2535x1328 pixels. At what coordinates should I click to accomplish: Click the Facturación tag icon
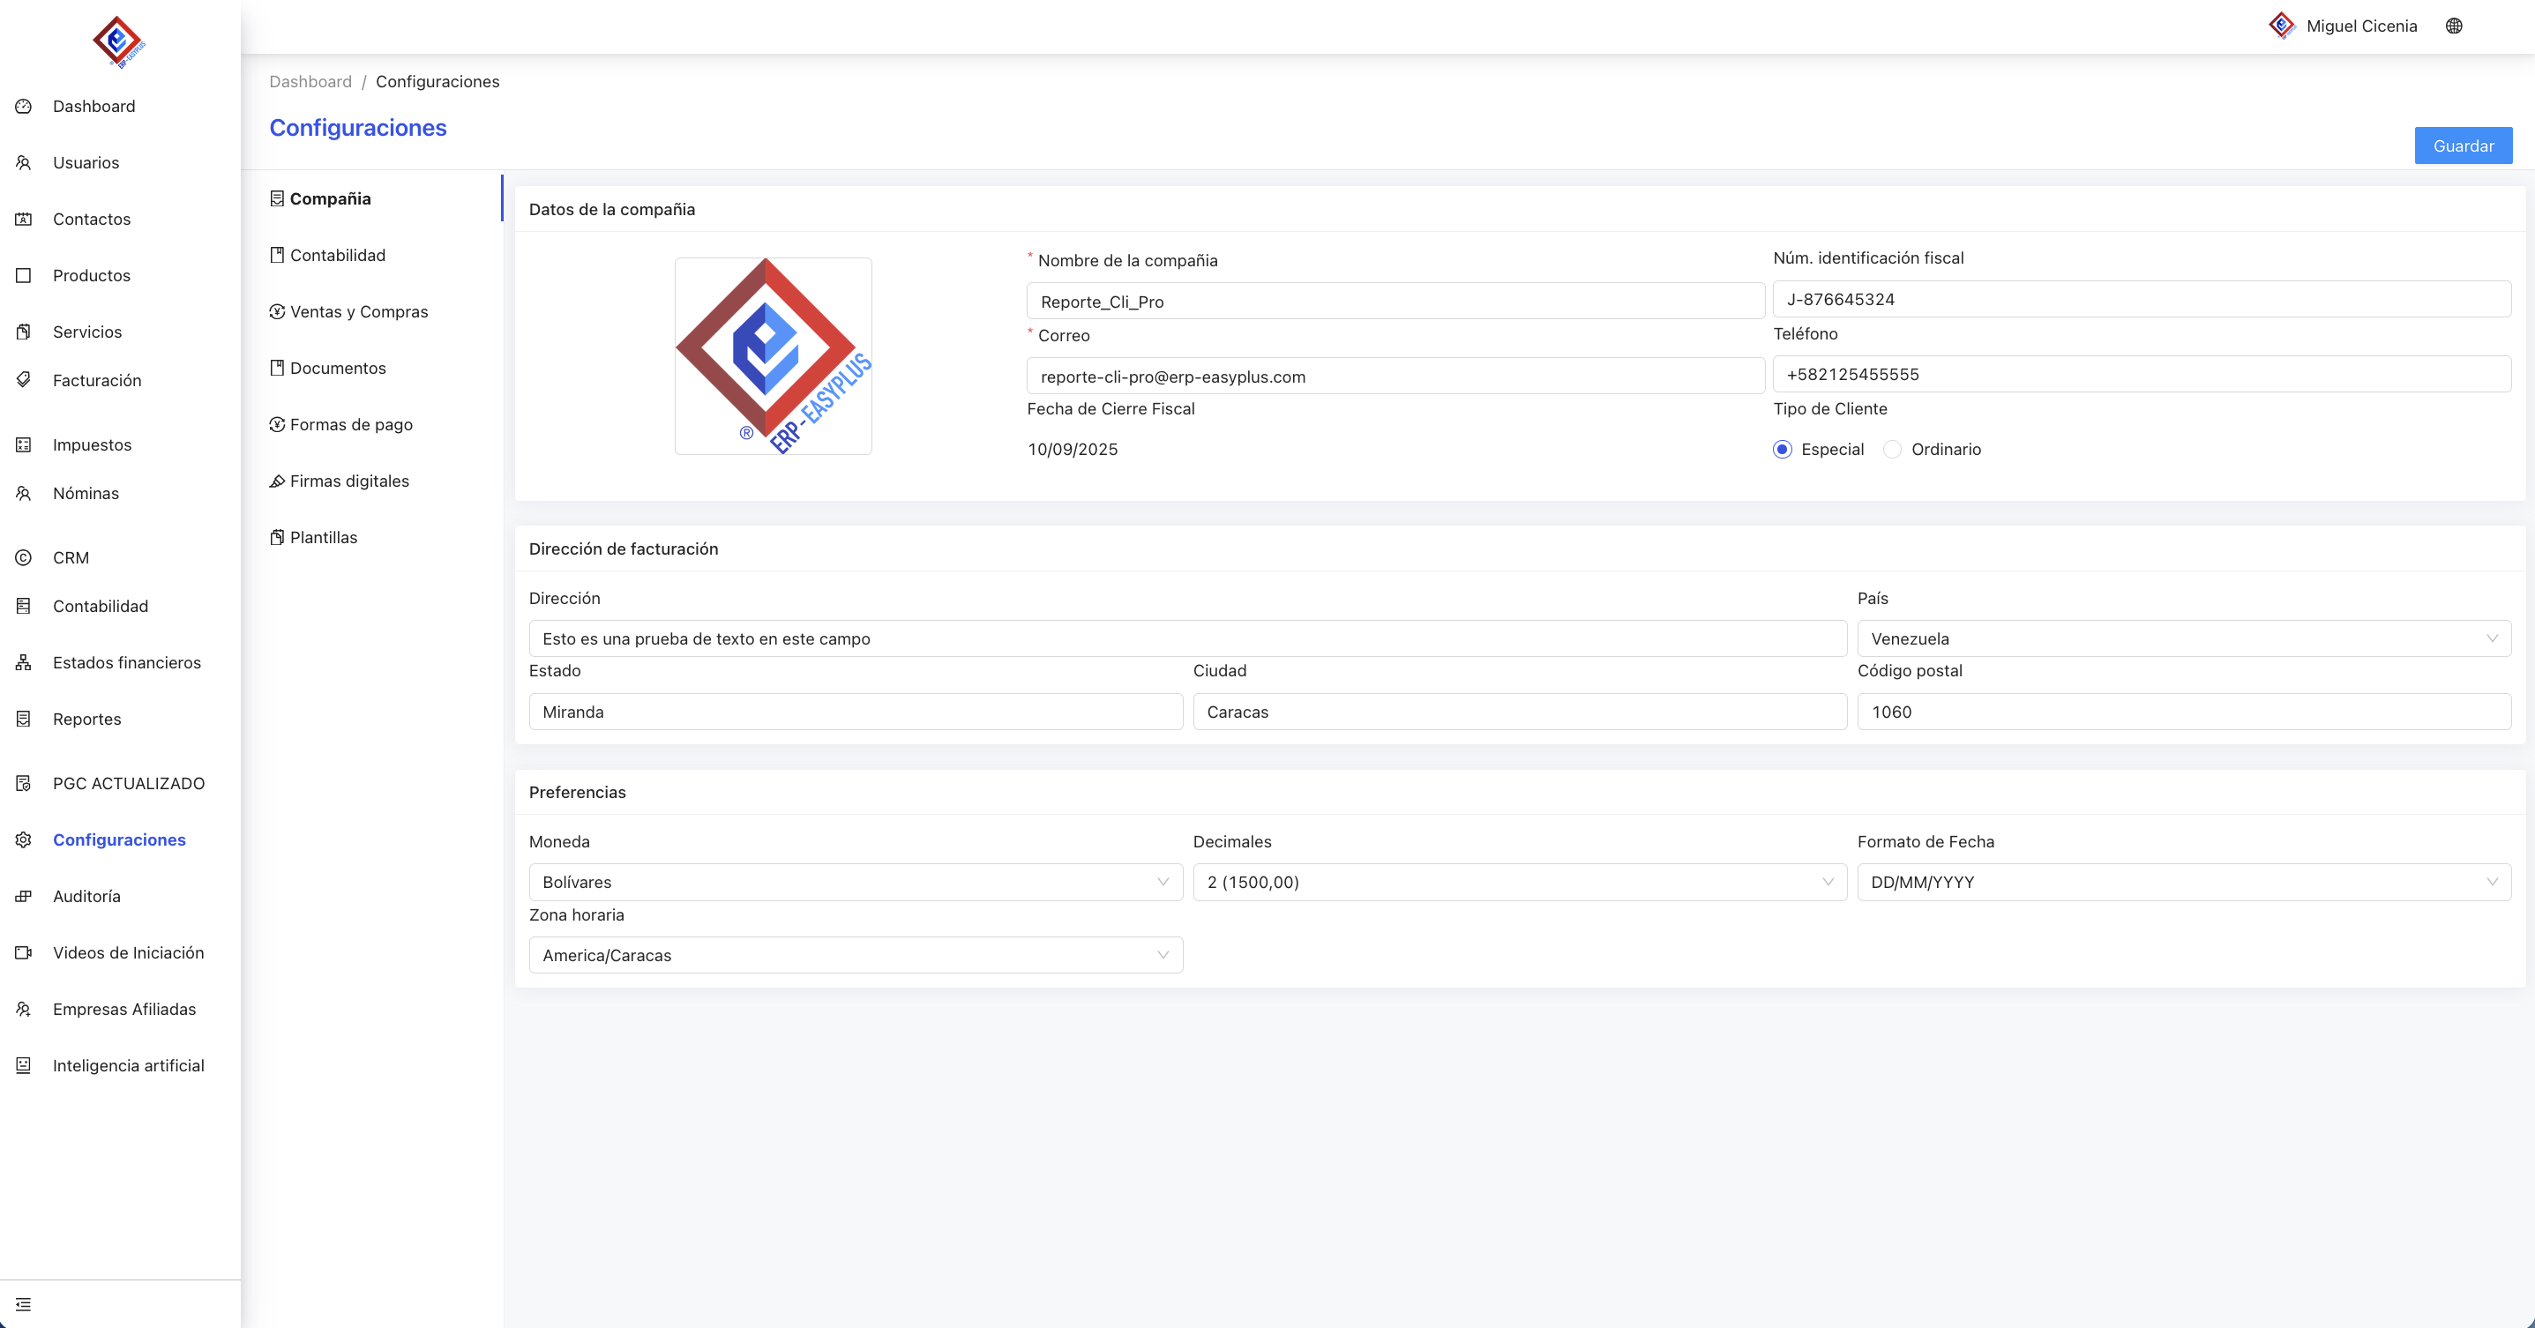pyautogui.click(x=24, y=380)
